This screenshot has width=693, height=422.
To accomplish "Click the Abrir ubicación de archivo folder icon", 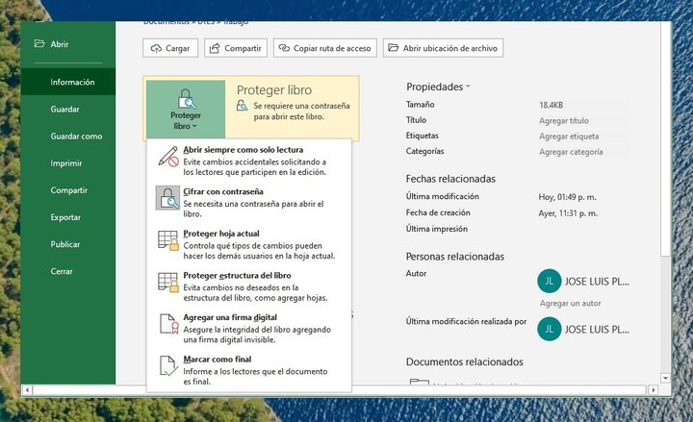I will pyautogui.click(x=394, y=48).
